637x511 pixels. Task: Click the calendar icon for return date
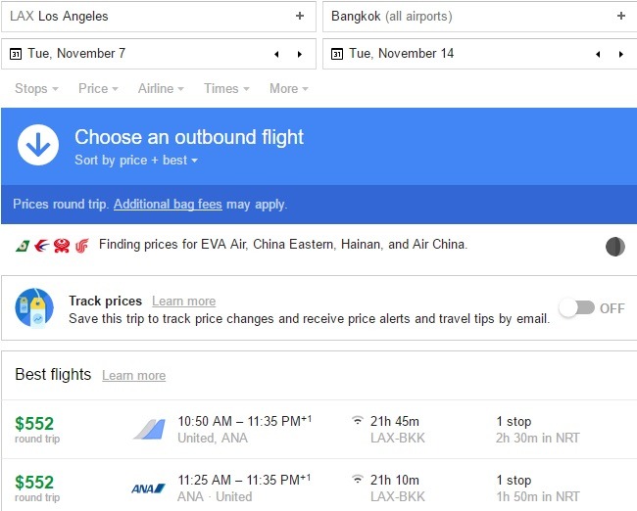pos(337,54)
